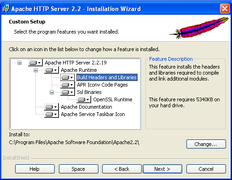
Task: Click the install path text under Install to
Action: point(74,142)
